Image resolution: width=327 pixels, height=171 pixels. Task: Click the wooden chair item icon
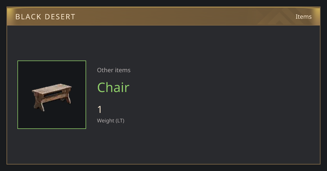[52, 98]
